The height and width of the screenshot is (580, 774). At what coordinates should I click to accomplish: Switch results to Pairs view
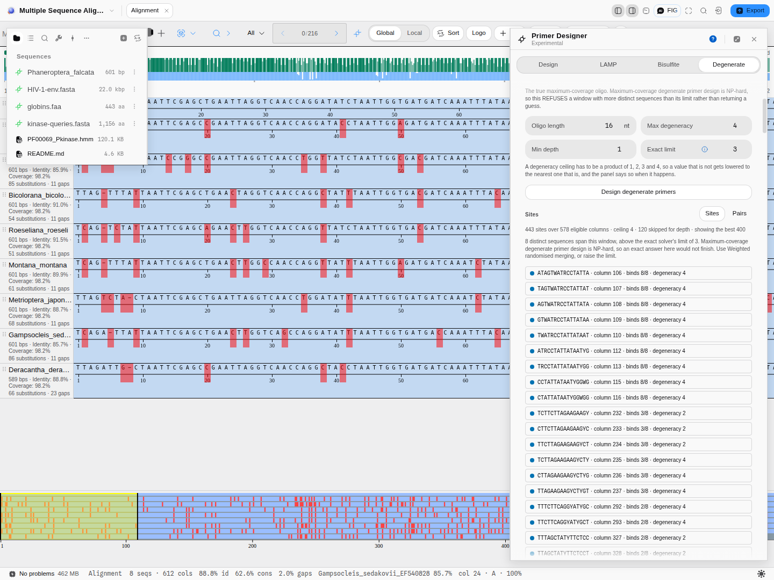click(740, 214)
